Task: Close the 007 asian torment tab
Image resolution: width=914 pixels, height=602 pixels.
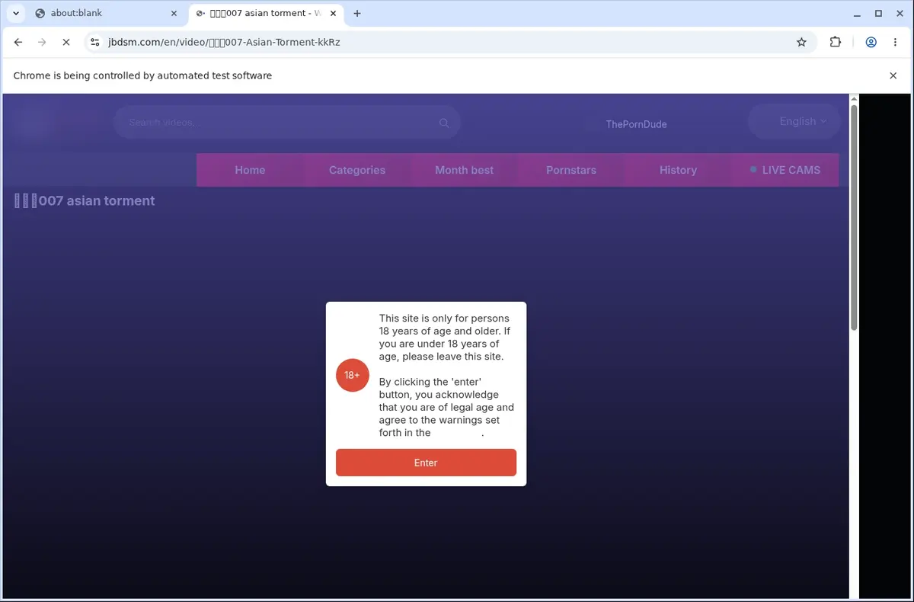Action: 333,13
